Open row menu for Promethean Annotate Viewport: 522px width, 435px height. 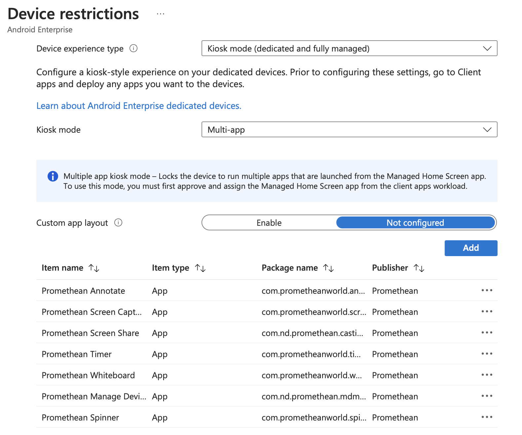(487, 290)
